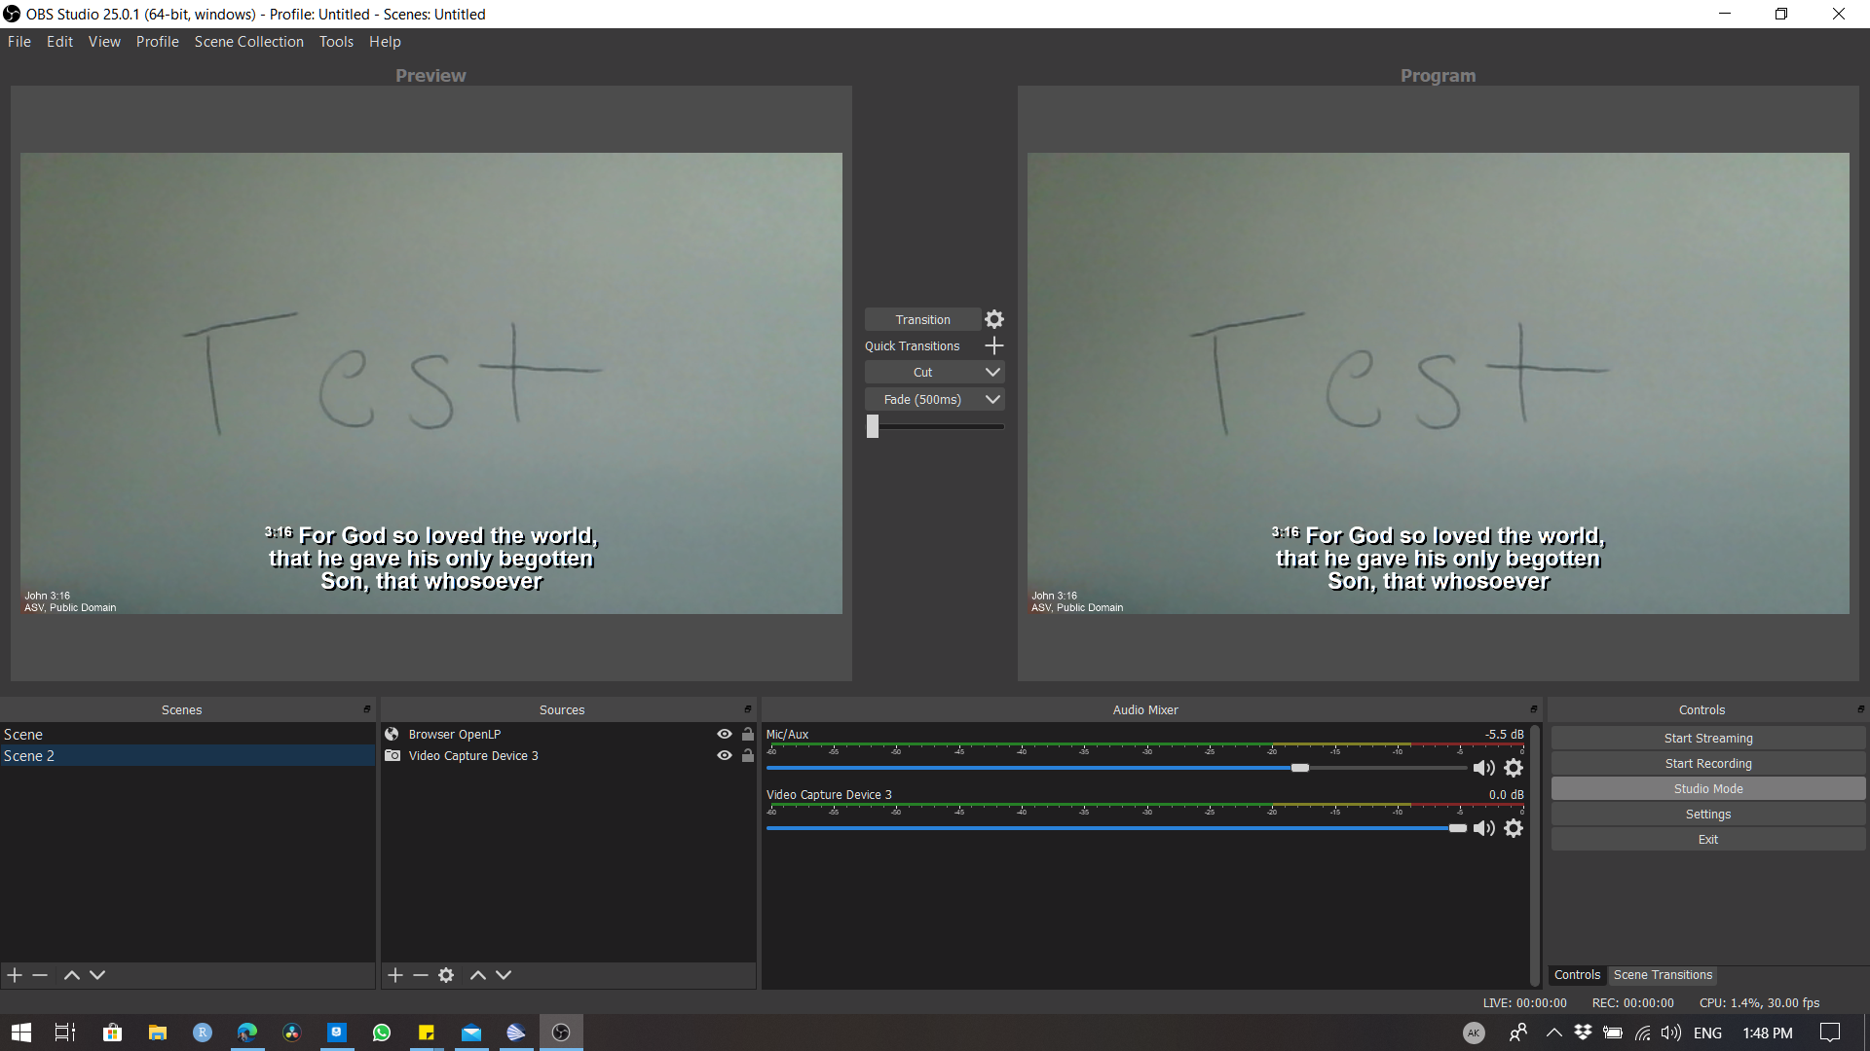Click the OBS Studio taskbar icon

[561, 1032]
